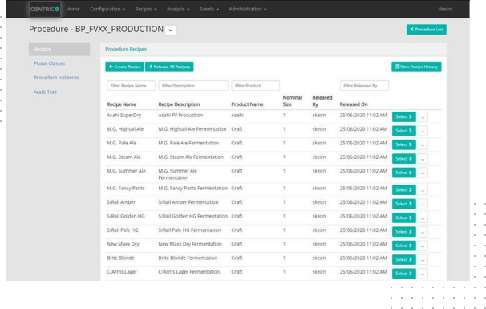The height and width of the screenshot is (309, 486).
Task: Expand the Configuration menu
Action: pyautogui.click(x=107, y=9)
